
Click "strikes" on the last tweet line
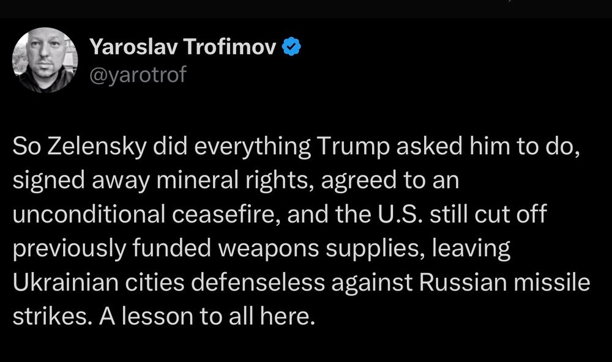click(x=50, y=316)
